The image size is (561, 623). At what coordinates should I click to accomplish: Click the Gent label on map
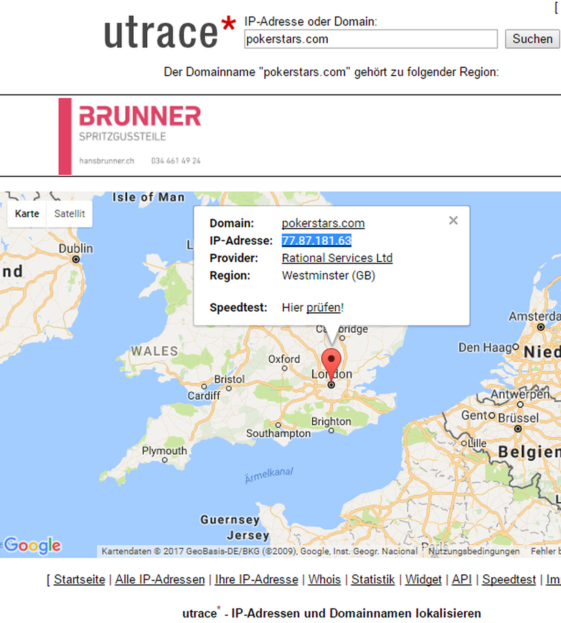pos(475,415)
